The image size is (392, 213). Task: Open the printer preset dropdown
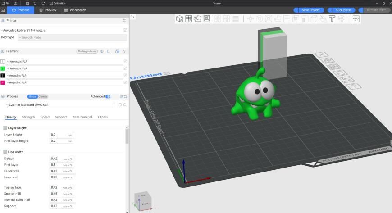(x=61, y=30)
